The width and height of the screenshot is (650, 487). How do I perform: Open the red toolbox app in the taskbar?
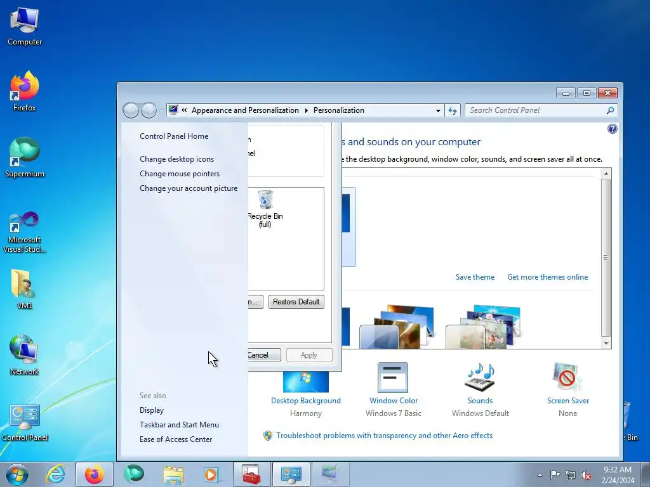click(x=251, y=474)
